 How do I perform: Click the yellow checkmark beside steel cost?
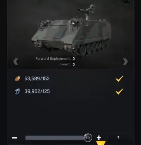point(119,92)
